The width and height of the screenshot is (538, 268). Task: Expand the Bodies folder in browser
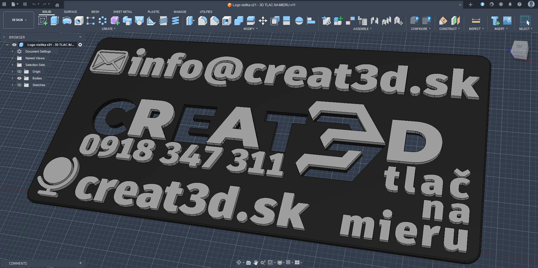pos(12,78)
